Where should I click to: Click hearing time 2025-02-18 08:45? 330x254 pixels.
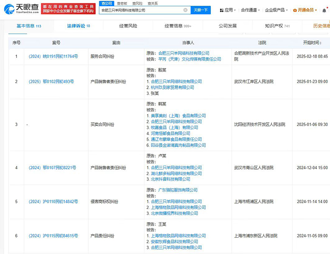pos(312,56)
